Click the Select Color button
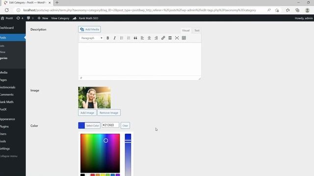Screen dimensions: 314x176 coord(93,126)
